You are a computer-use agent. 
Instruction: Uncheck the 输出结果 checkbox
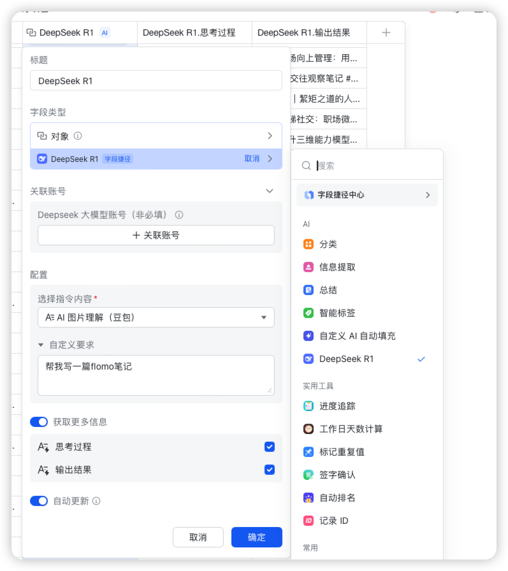click(270, 470)
